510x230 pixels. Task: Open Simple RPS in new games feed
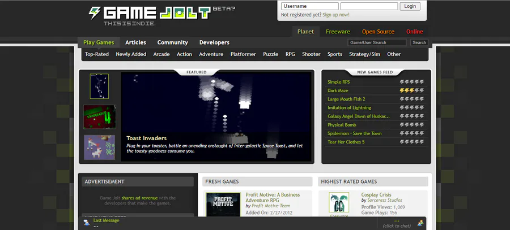(339, 82)
